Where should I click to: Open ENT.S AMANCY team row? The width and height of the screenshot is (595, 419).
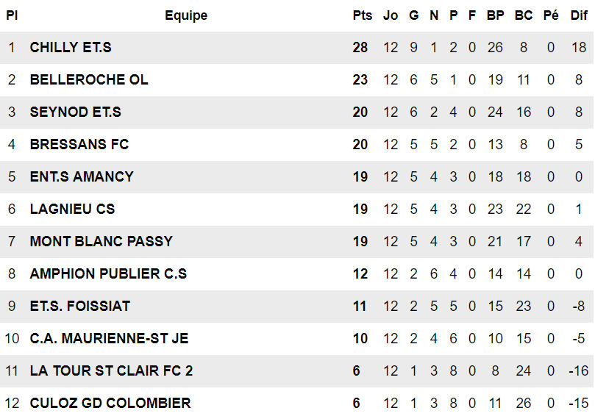(82, 177)
